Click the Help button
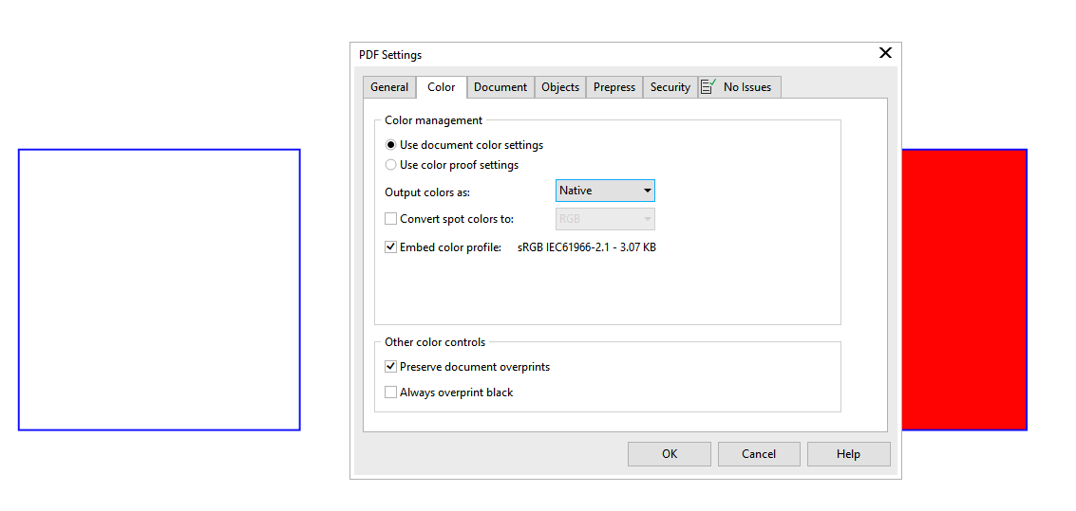 coord(849,454)
